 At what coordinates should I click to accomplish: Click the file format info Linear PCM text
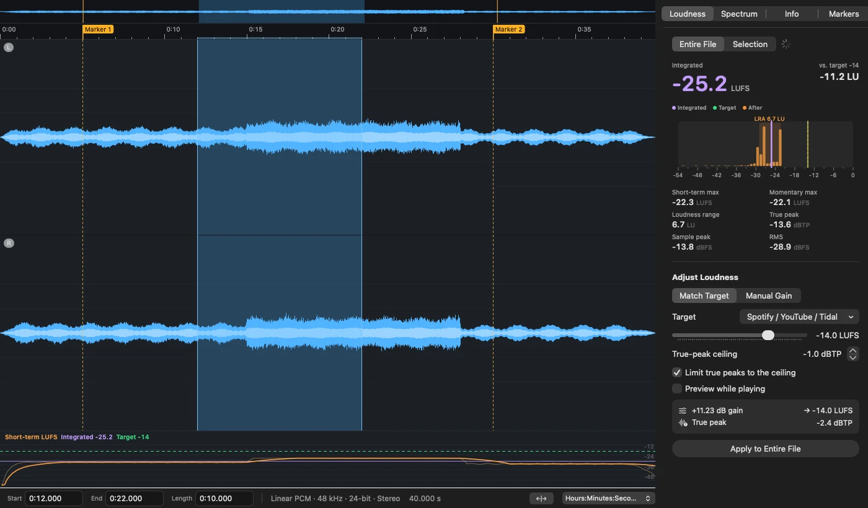click(335, 499)
